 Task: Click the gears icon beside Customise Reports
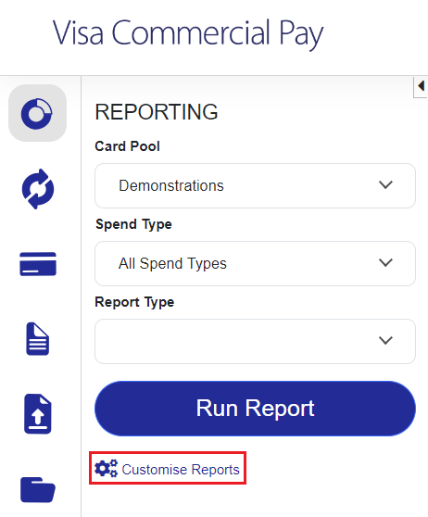(106, 468)
